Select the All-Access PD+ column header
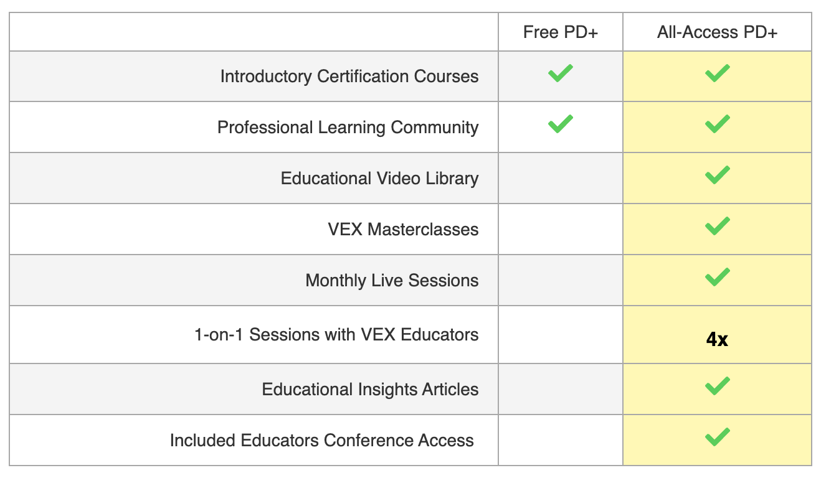 [717, 32]
